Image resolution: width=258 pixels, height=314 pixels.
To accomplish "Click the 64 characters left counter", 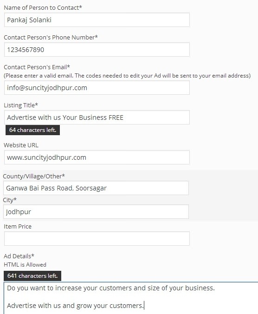I will click(x=32, y=130).
